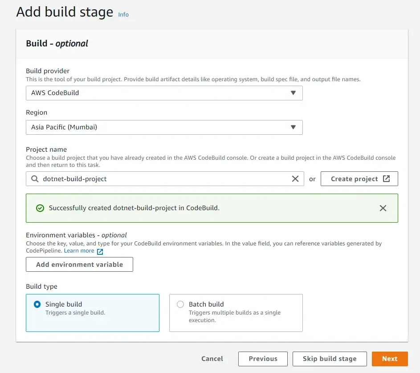Dismiss the success banner with the X icon
The image size is (420, 373).
(x=383, y=208)
